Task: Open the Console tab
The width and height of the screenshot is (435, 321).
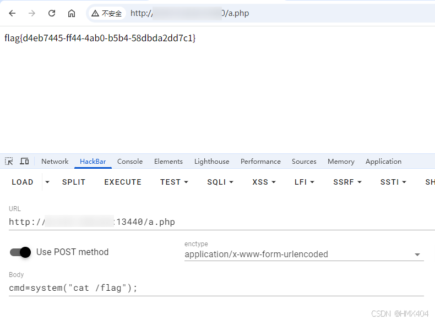Action: point(130,162)
